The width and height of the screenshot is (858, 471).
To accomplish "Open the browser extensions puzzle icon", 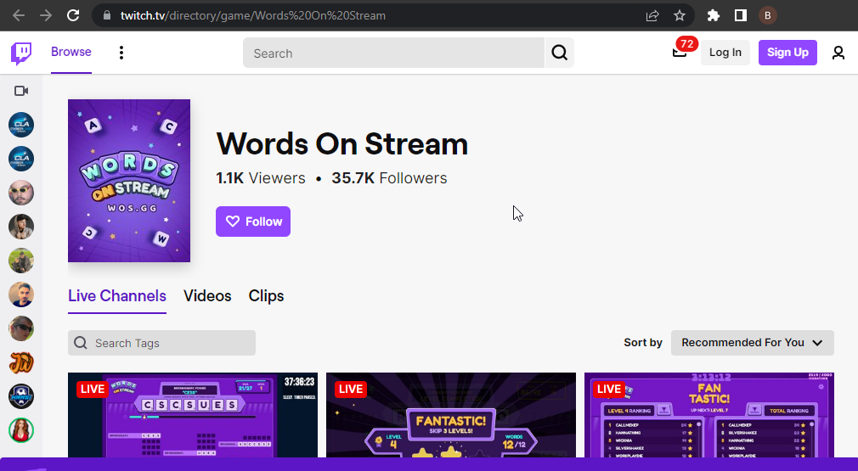I will tap(713, 16).
